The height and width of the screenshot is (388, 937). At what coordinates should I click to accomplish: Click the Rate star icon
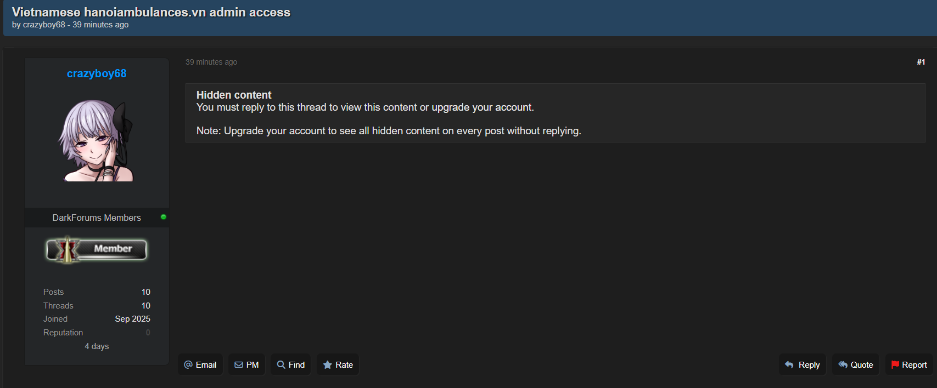coord(328,365)
